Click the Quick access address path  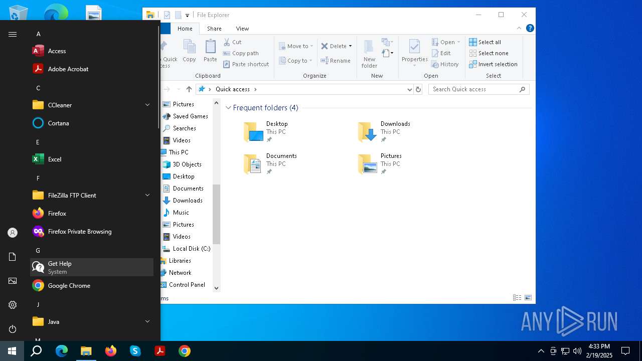[233, 89]
